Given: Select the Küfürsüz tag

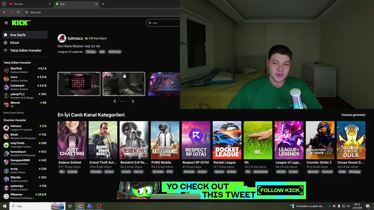Looking at the screenshot, I should pos(115,52).
